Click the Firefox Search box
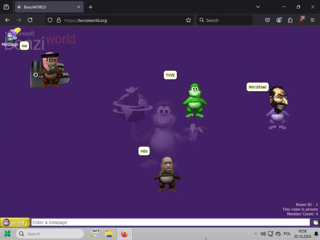The width and height of the screenshot is (320, 240). point(224,20)
